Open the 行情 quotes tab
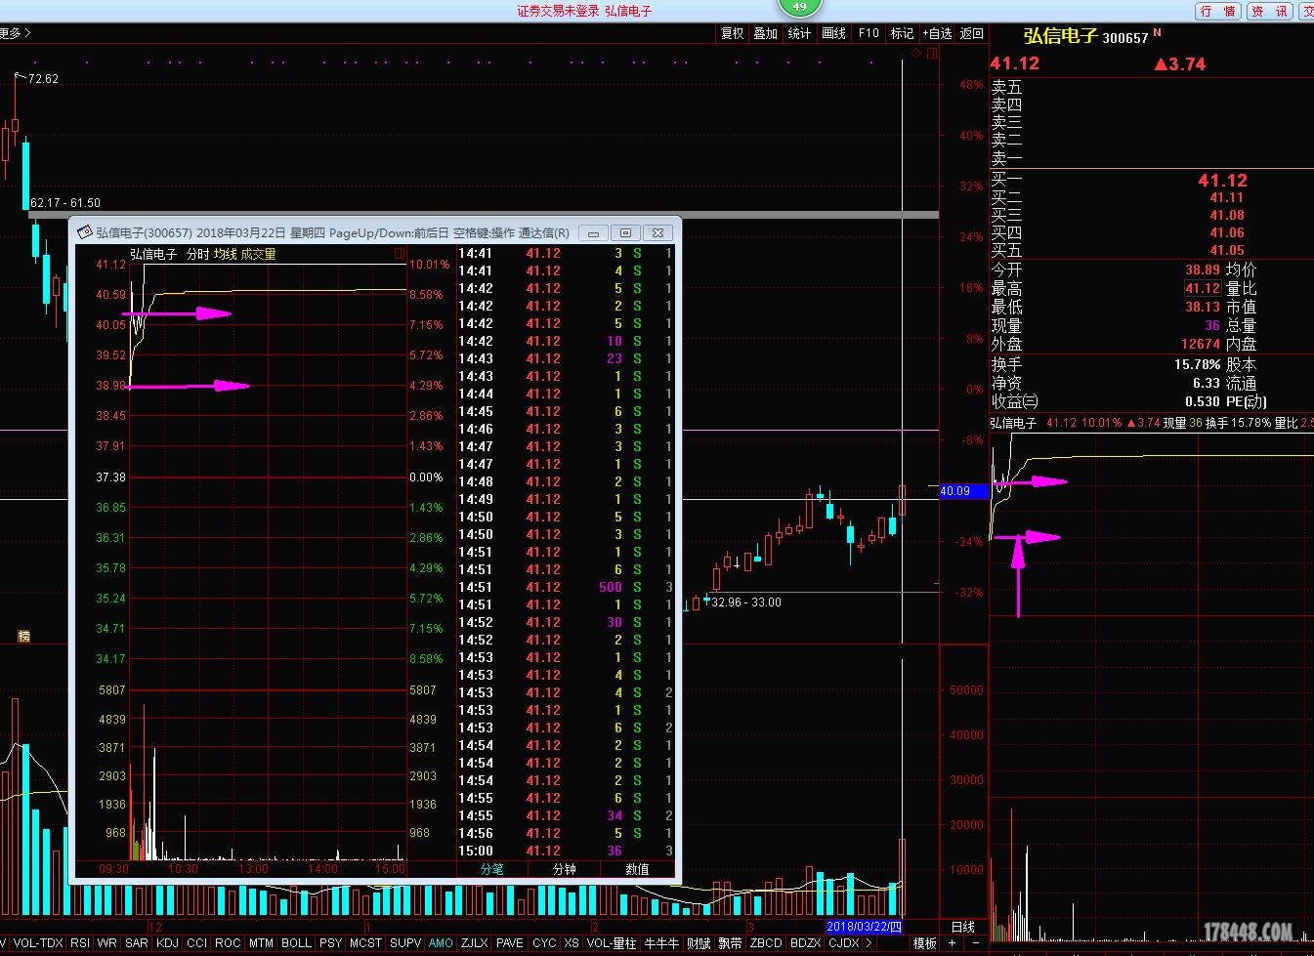1314x956 pixels. [1218, 11]
